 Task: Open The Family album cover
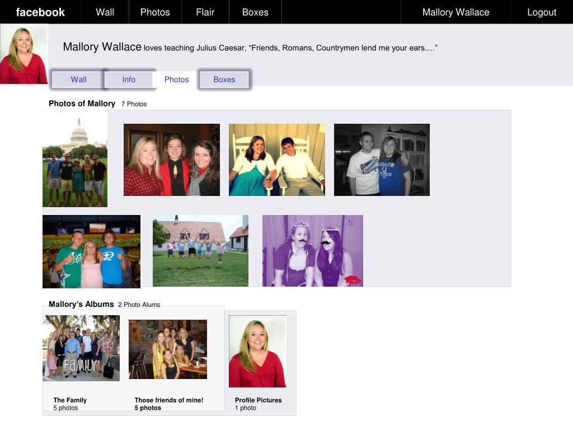[x=81, y=348]
